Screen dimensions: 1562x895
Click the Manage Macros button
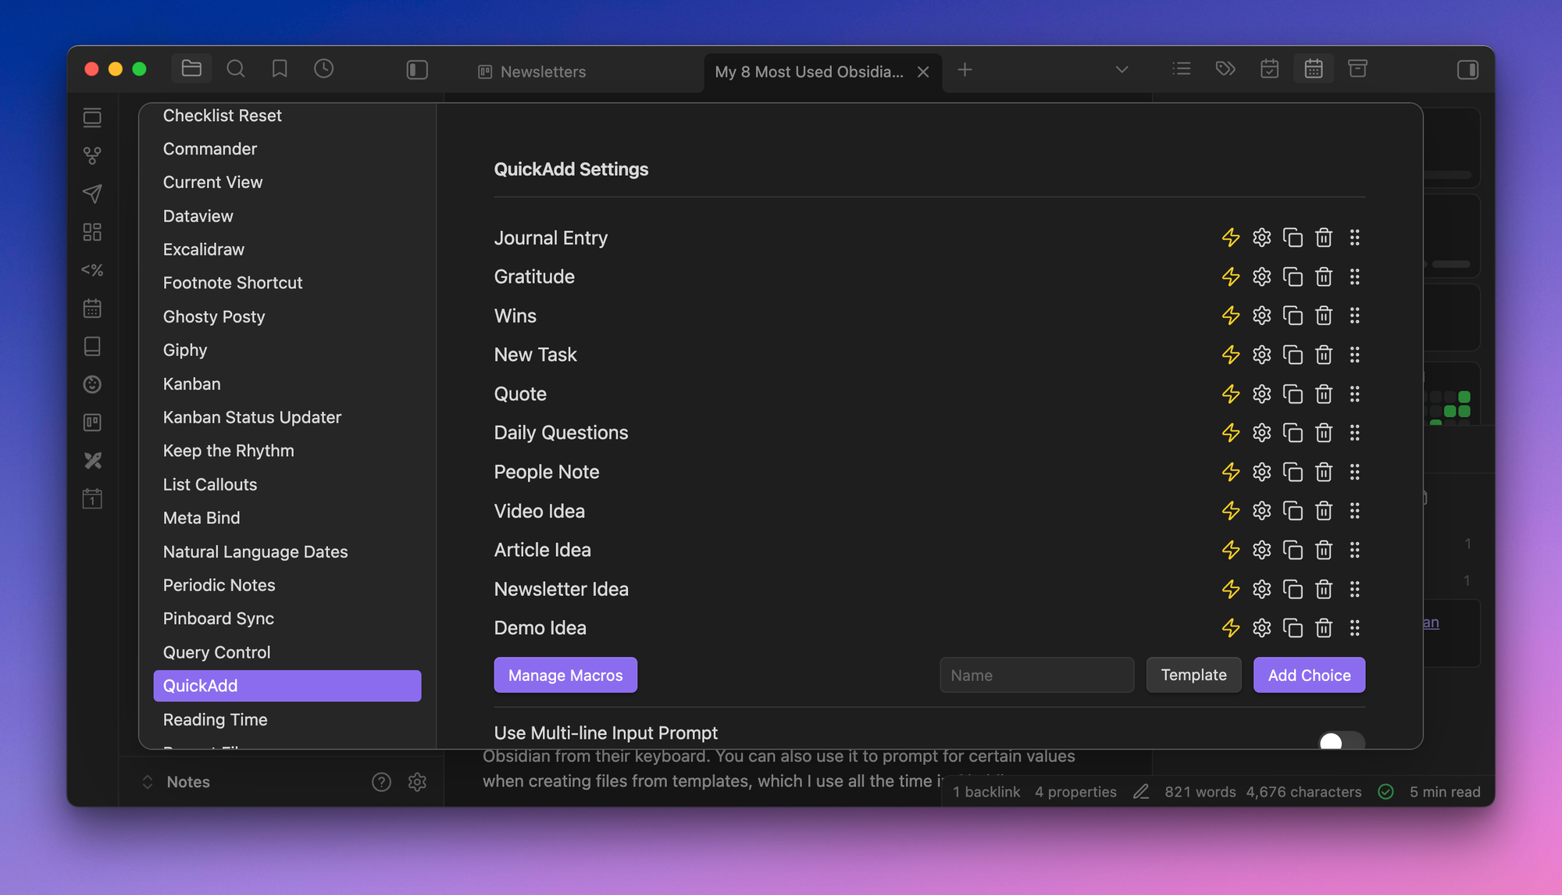pyautogui.click(x=565, y=675)
